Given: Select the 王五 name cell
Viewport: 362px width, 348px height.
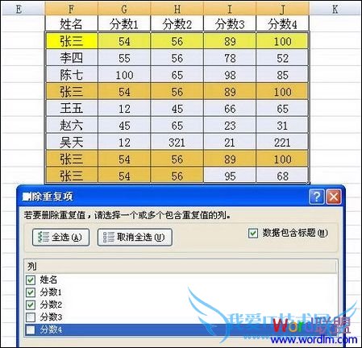Looking at the screenshot, I should coord(72,109).
